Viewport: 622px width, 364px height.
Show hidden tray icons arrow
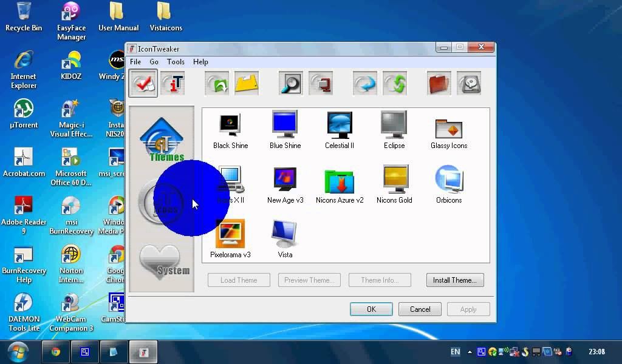(x=470, y=352)
